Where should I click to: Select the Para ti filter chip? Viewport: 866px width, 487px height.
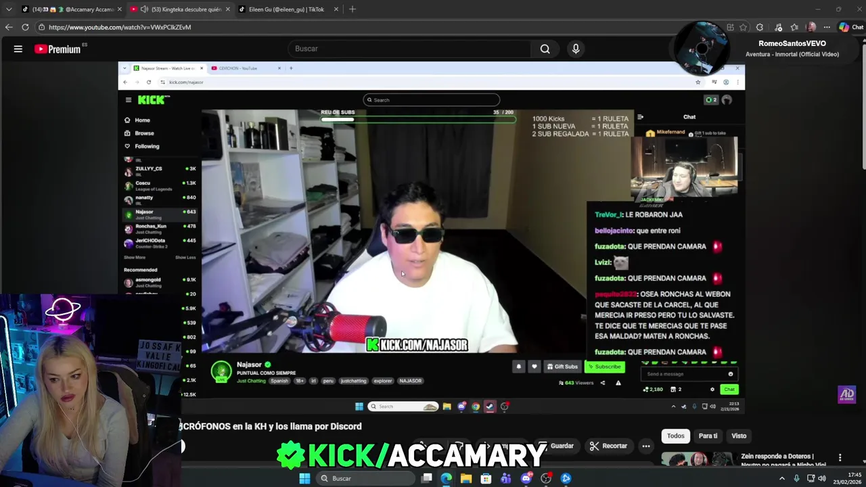pyautogui.click(x=708, y=436)
